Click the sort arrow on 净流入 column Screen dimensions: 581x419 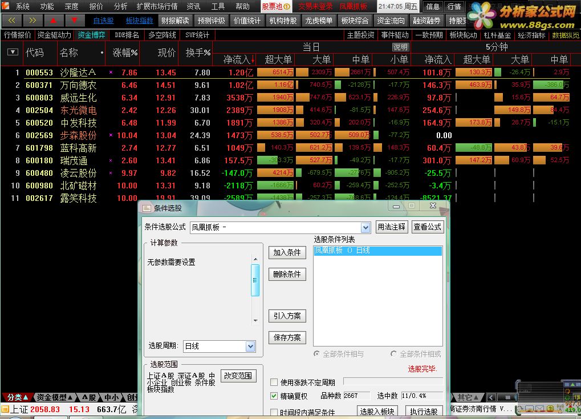click(253, 59)
